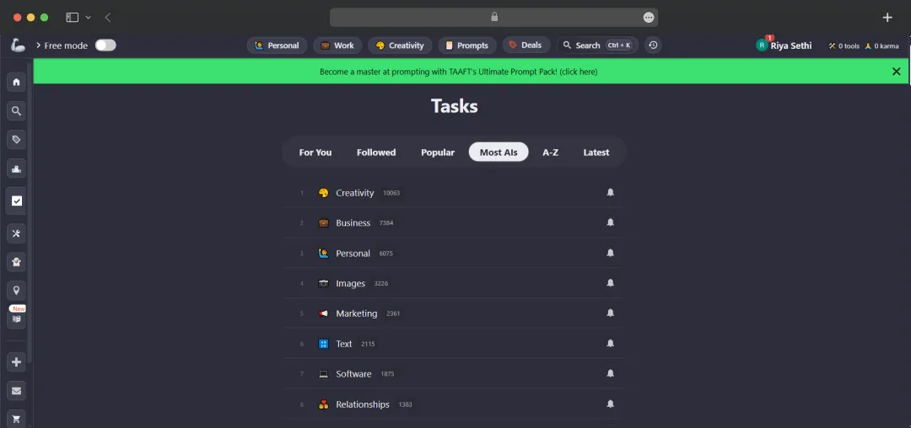
Task: Click the sidebar magnifier search icon
Action: tap(16, 110)
